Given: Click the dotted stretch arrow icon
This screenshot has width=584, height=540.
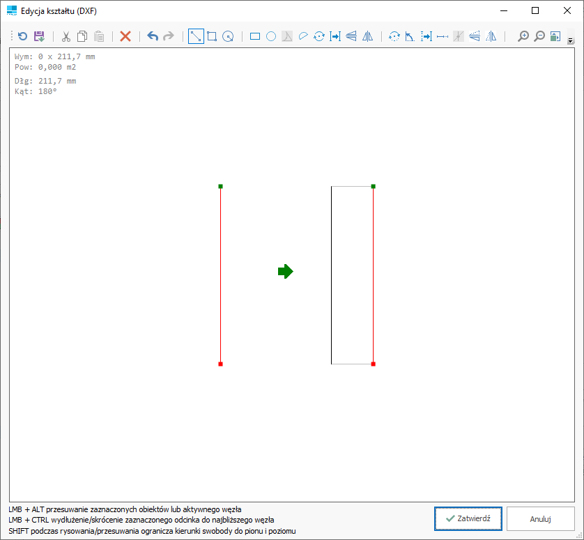Looking at the screenshot, I should (x=427, y=36).
